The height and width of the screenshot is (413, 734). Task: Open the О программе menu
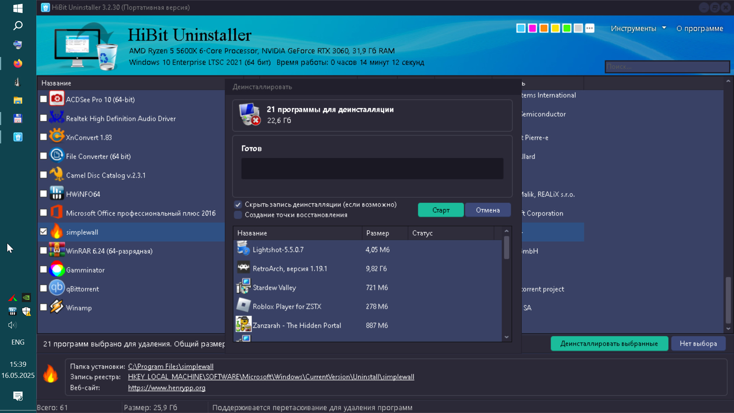point(700,28)
